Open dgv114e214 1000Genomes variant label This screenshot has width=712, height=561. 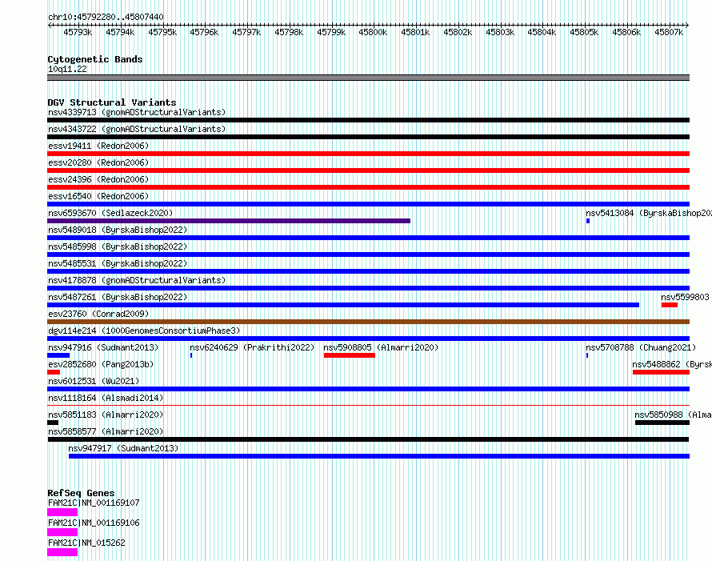coord(144,331)
